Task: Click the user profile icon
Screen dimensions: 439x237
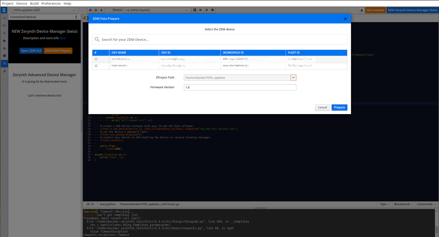Action: 362,10
